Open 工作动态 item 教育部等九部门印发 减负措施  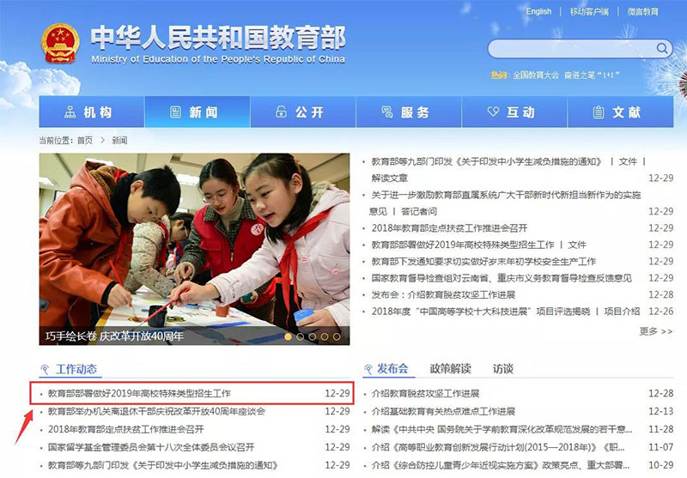point(162,465)
